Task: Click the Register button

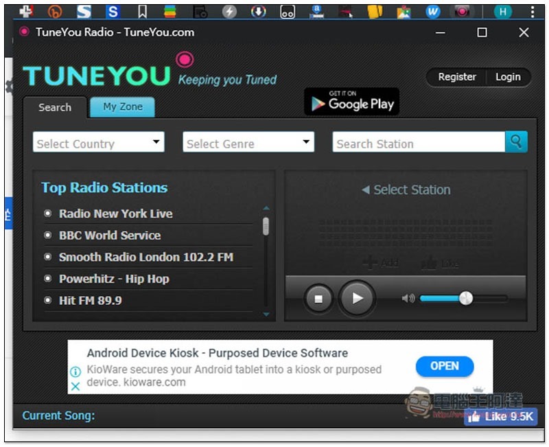Action: point(457,77)
